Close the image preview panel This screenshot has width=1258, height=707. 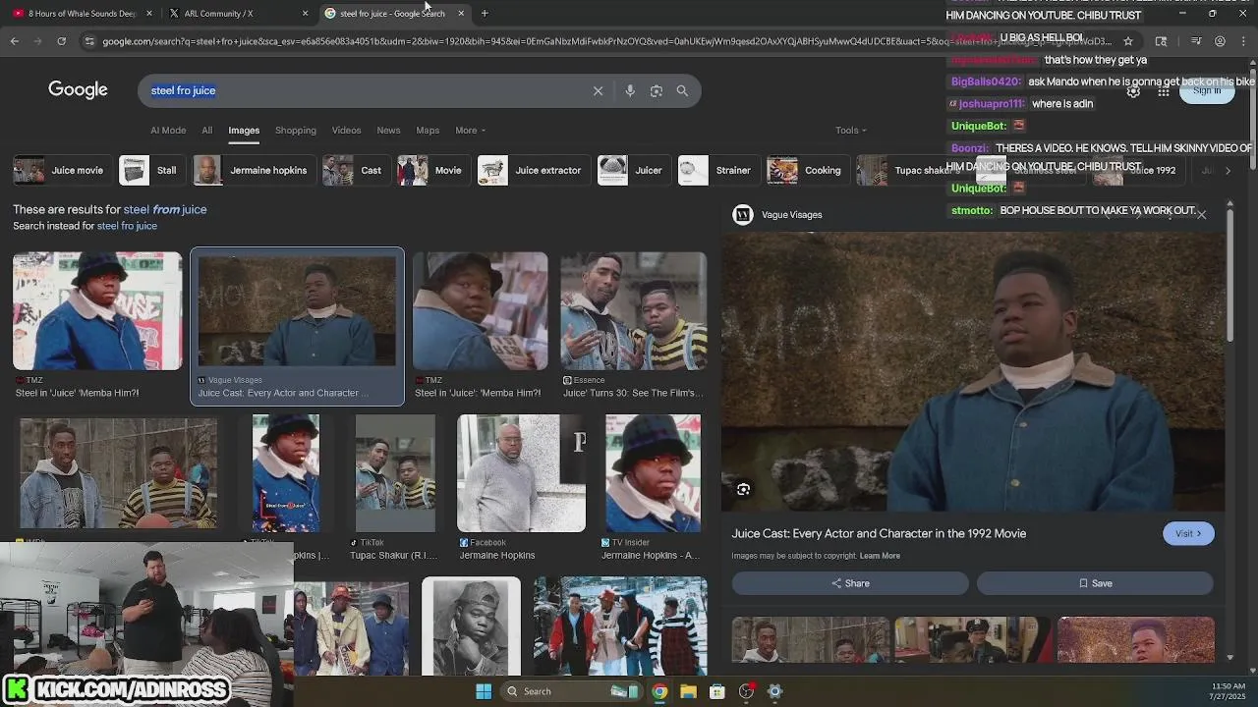point(1201,214)
